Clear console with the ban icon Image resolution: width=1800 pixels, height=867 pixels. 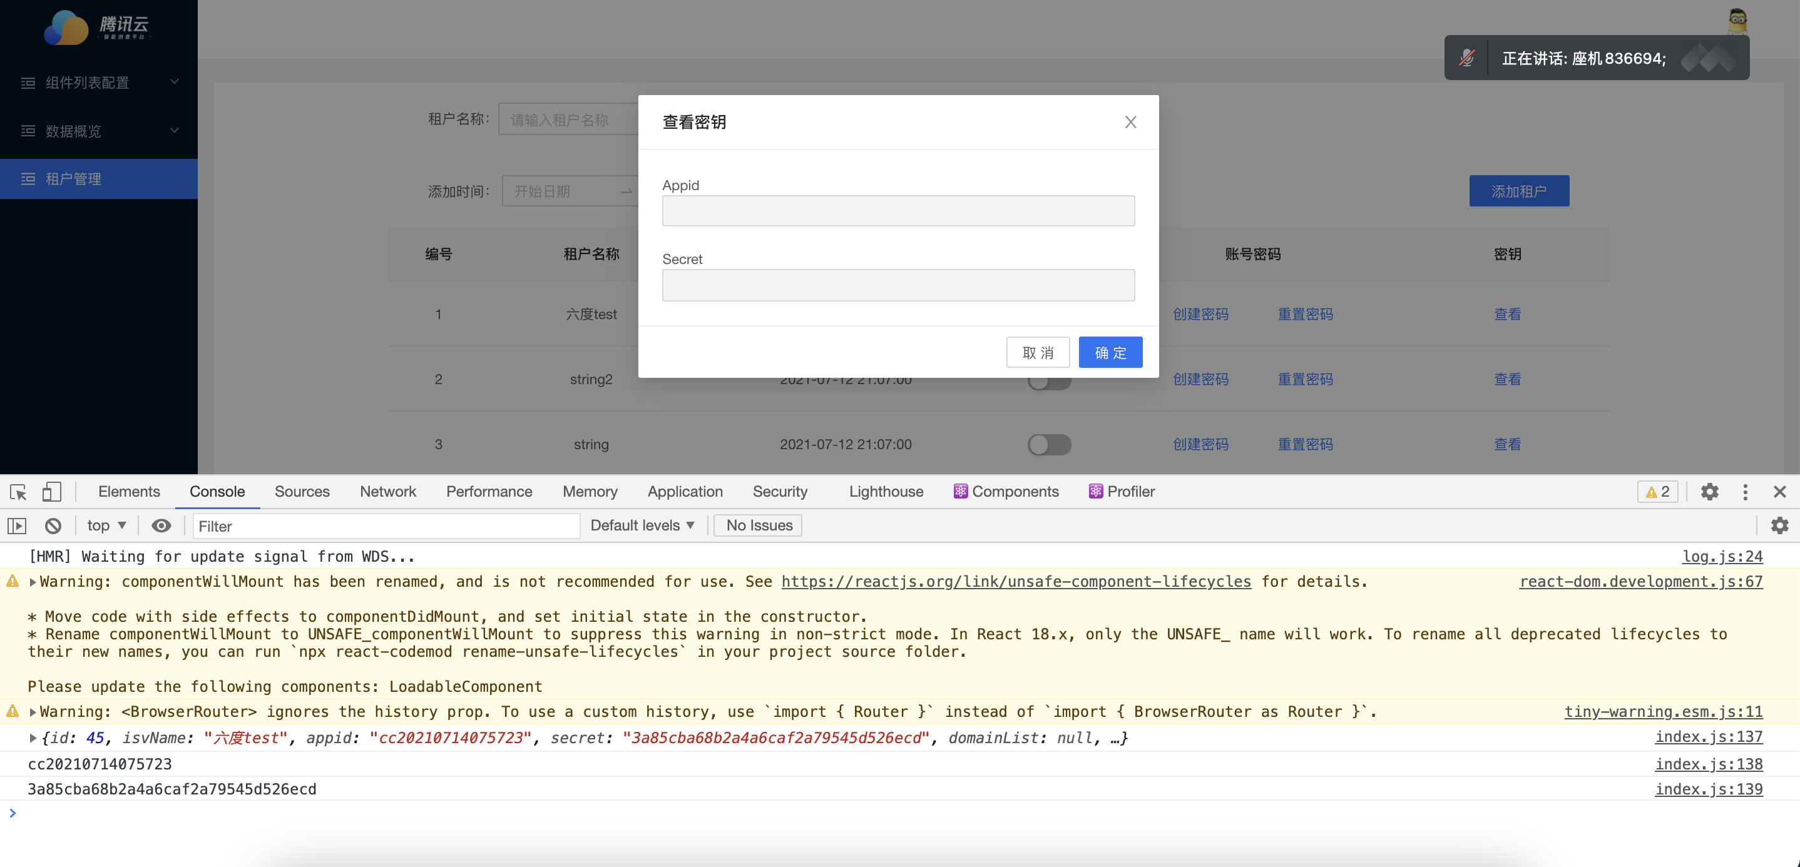53,525
